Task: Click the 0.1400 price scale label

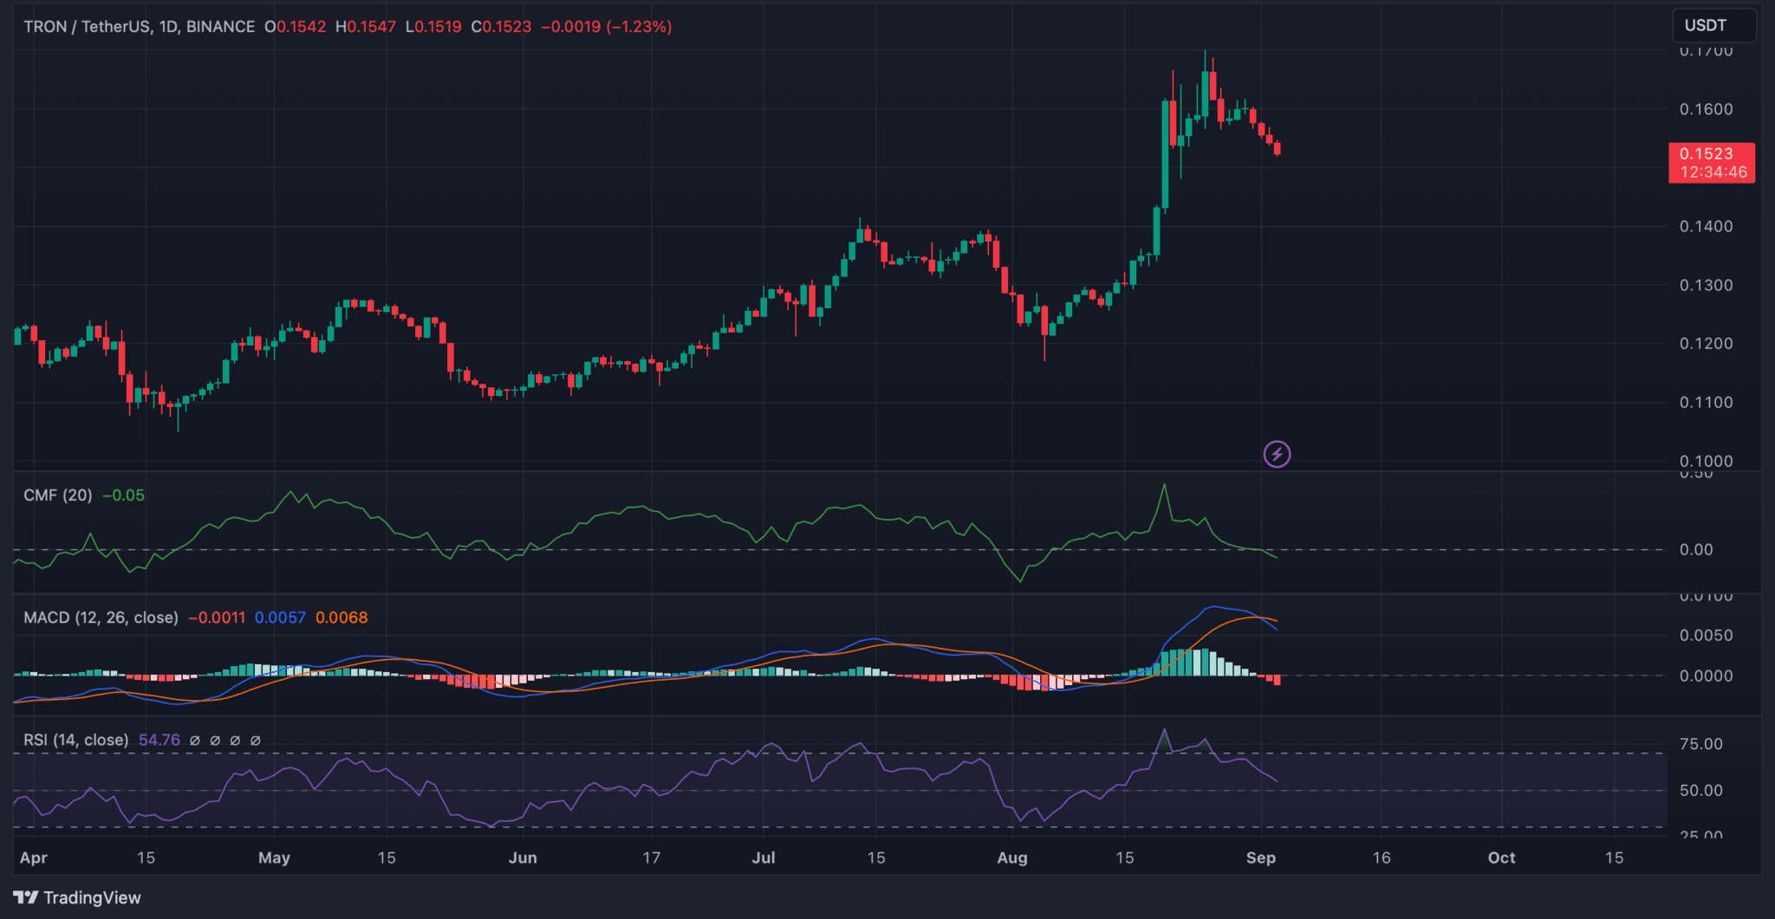Action: pyautogui.click(x=1706, y=226)
